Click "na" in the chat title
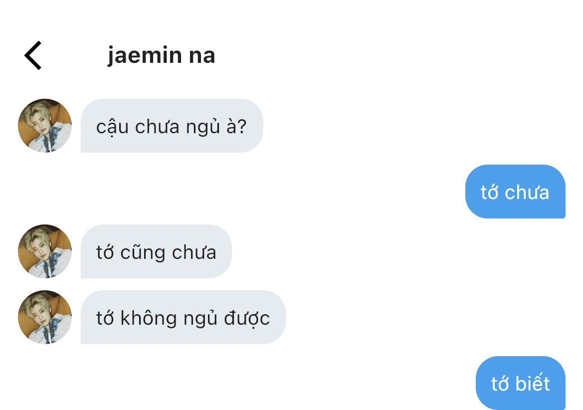The height and width of the screenshot is (410, 583). pos(202,56)
